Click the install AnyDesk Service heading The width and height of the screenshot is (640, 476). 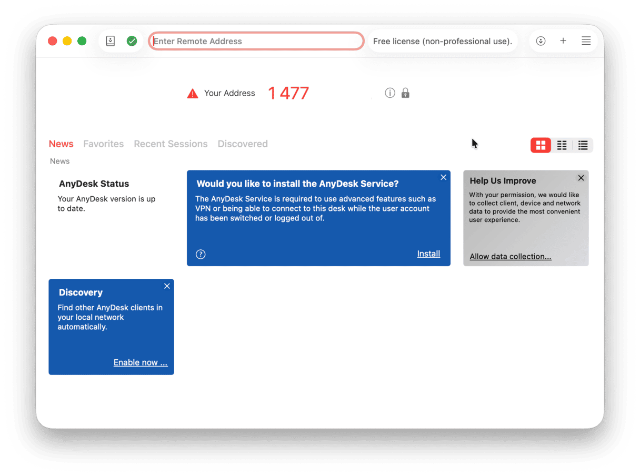pyautogui.click(x=297, y=184)
